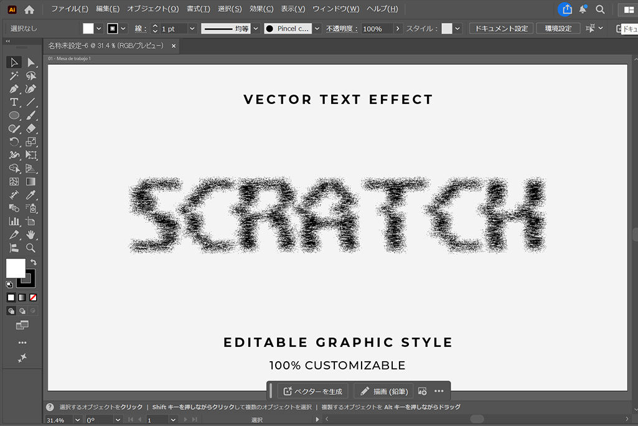Set the paint mode to None
Screen dimensions: 638x426
click(x=33, y=298)
